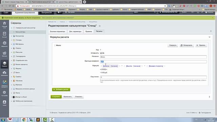Click the [Базовая стоимость] formula token

(x=156, y=66)
